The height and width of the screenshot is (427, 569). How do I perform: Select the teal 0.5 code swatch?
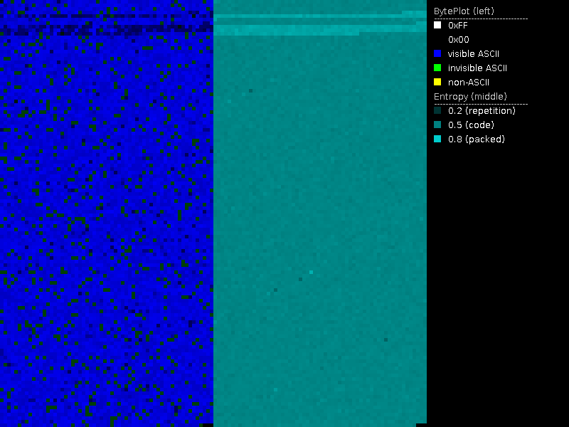[437, 125]
